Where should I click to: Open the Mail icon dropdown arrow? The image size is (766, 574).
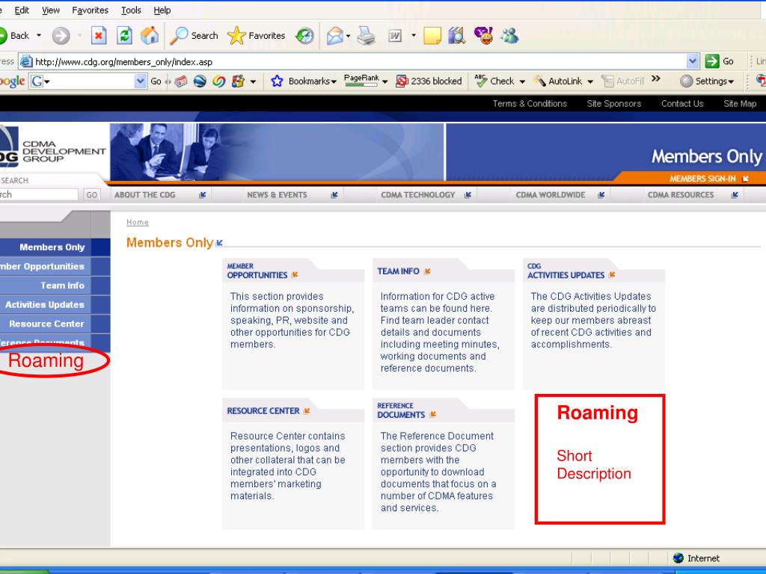point(348,36)
